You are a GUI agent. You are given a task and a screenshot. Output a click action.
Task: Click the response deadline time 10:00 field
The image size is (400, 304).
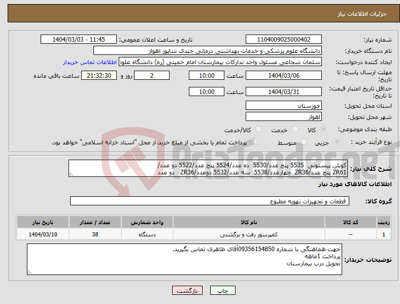(207, 75)
